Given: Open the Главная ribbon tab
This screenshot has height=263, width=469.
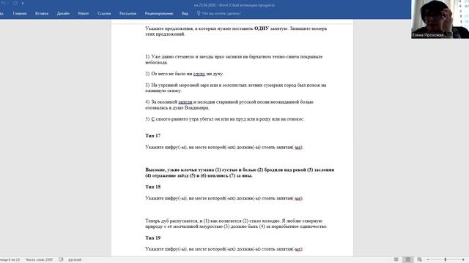Looking at the screenshot, I should tap(20, 13).
